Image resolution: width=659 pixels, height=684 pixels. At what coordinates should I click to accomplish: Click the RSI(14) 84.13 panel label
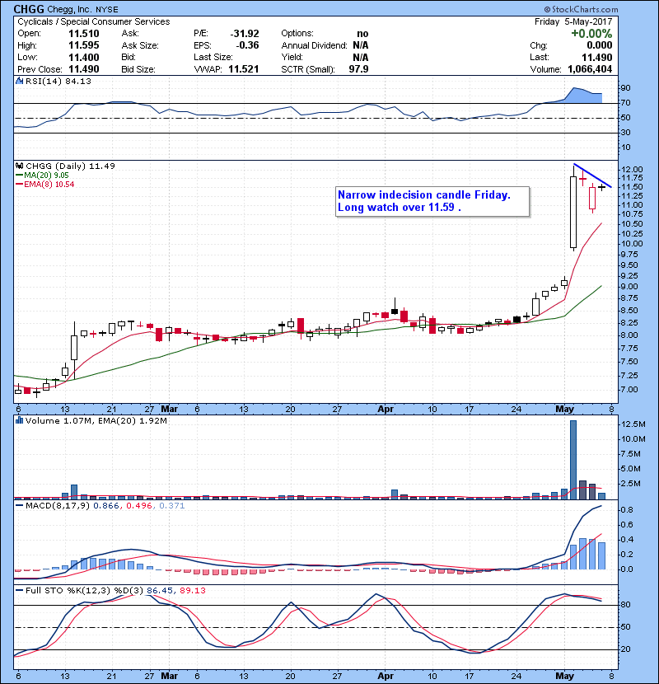click(x=58, y=81)
